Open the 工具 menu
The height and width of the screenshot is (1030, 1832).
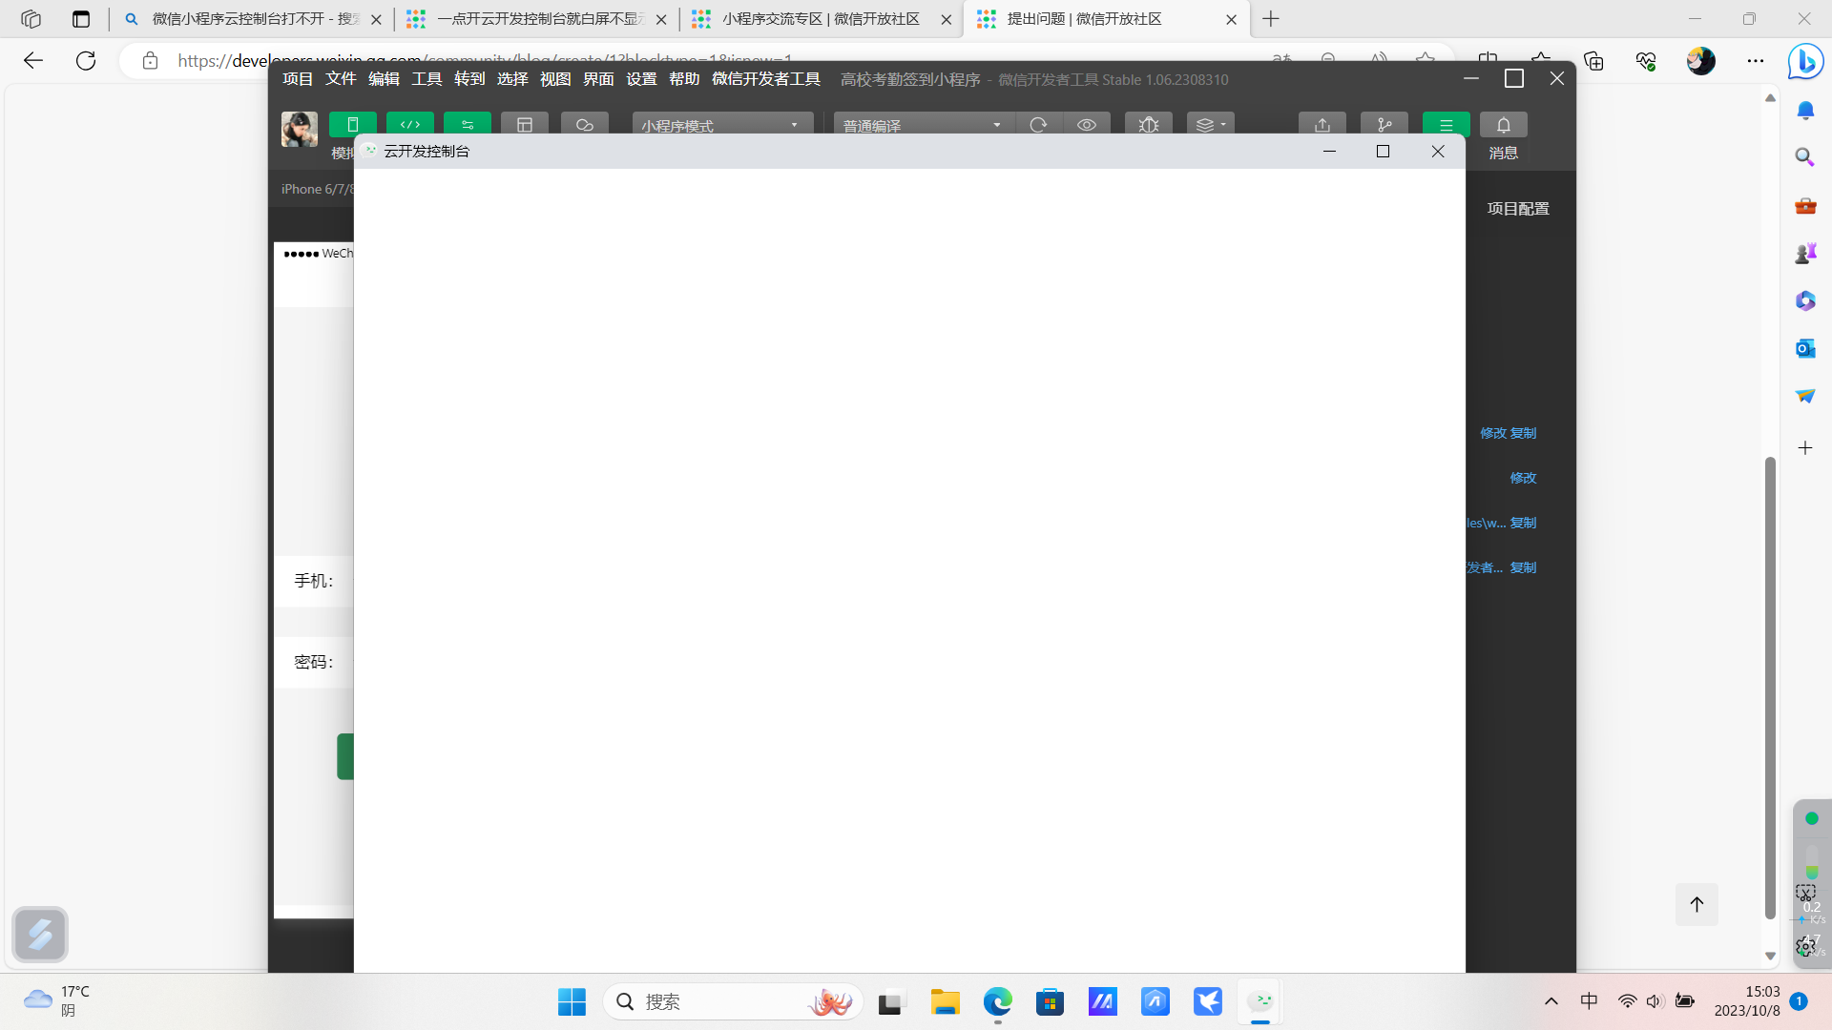tap(426, 79)
